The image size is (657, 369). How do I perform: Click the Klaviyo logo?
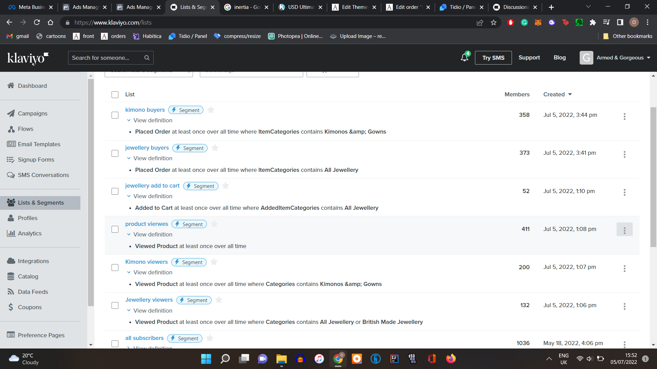(x=28, y=58)
